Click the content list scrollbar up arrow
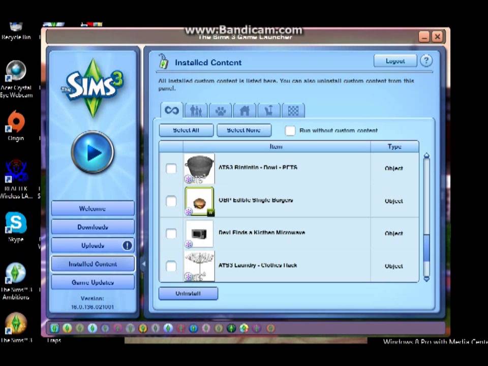The width and height of the screenshot is (488, 366). tap(426, 156)
